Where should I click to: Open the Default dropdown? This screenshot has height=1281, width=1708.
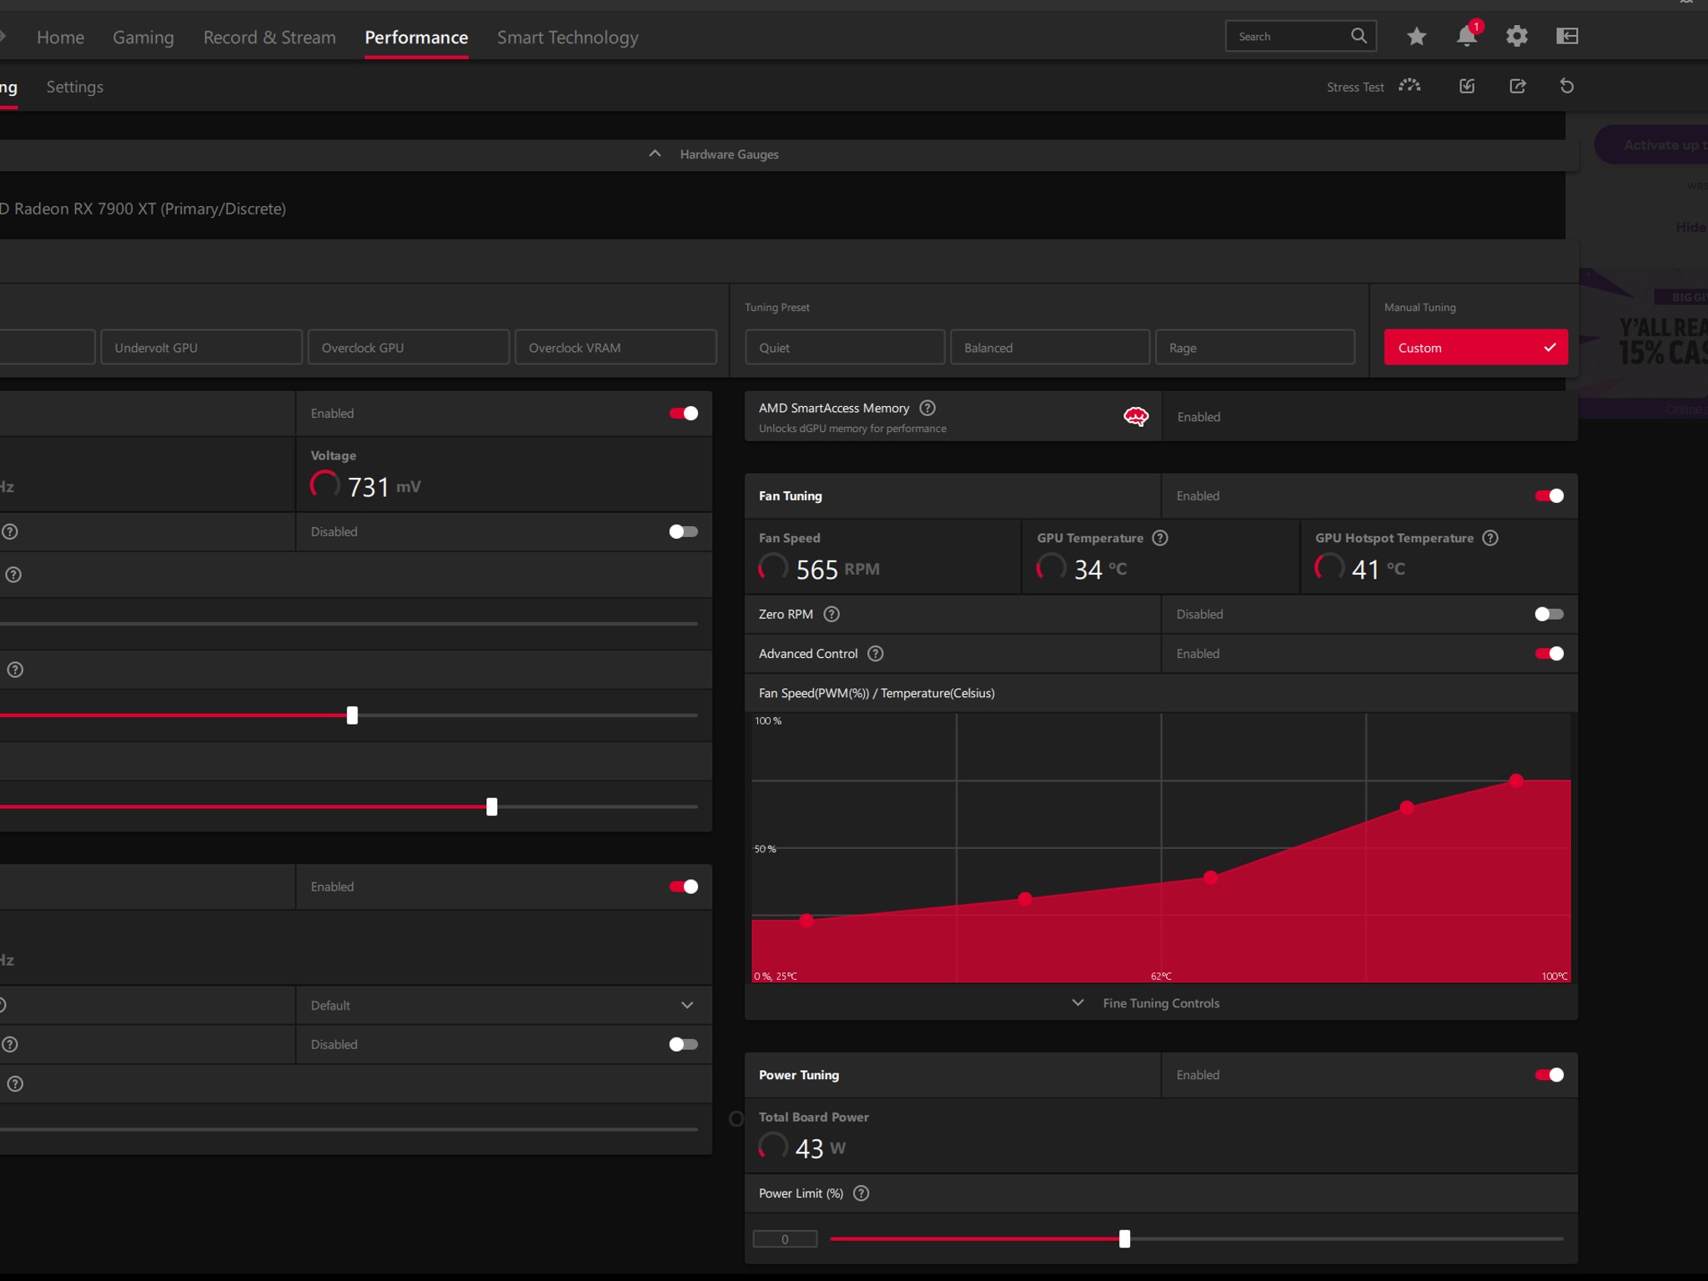coord(504,1005)
